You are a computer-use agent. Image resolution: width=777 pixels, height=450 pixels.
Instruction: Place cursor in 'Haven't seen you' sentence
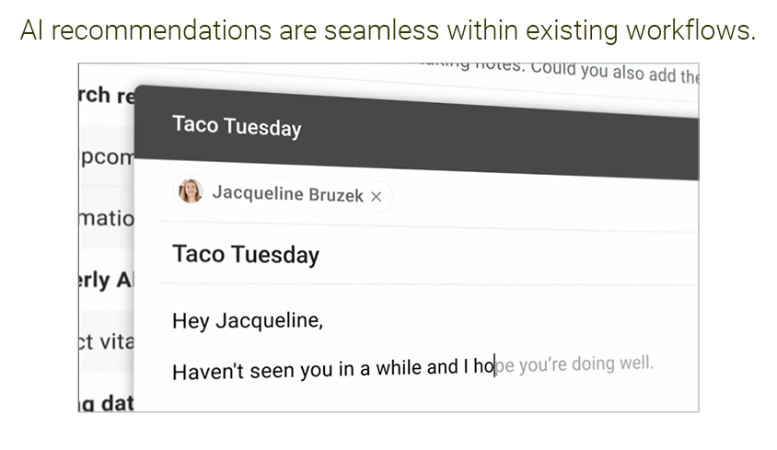point(332,369)
